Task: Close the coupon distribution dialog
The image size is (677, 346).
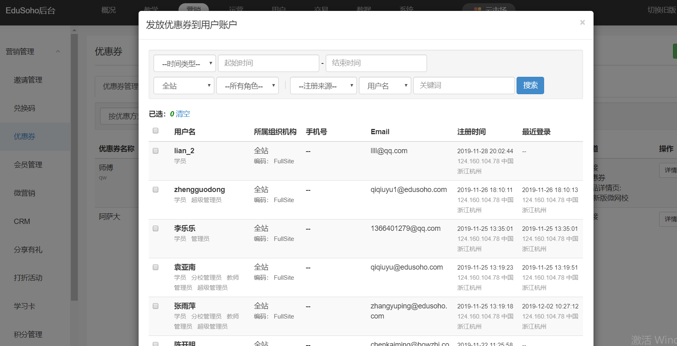Action: click(x=582, y=23)
